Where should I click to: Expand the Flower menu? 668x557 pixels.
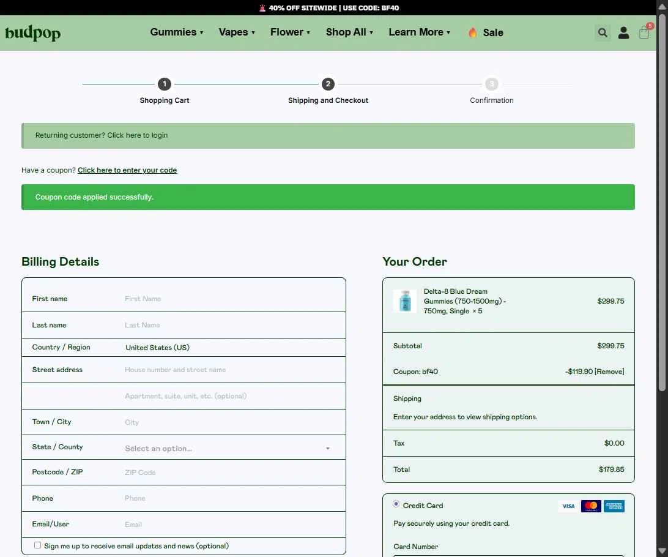coord(290,32)
